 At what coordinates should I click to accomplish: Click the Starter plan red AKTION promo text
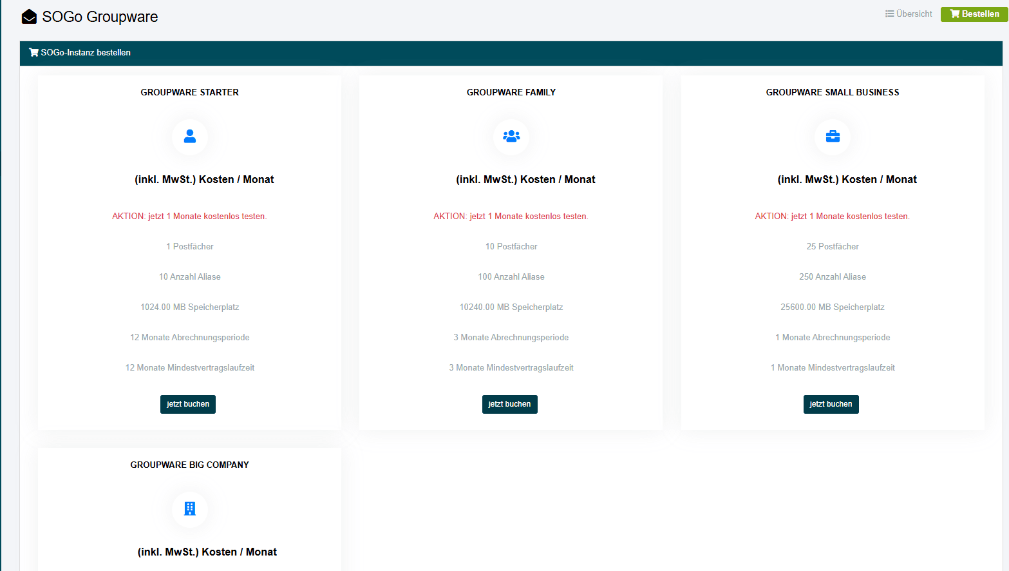(189, 217)
